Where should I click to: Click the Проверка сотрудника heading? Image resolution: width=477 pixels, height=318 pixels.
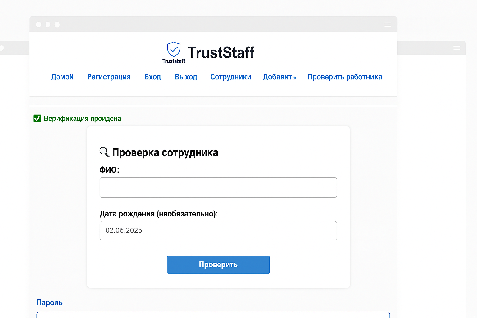point(165,152)
